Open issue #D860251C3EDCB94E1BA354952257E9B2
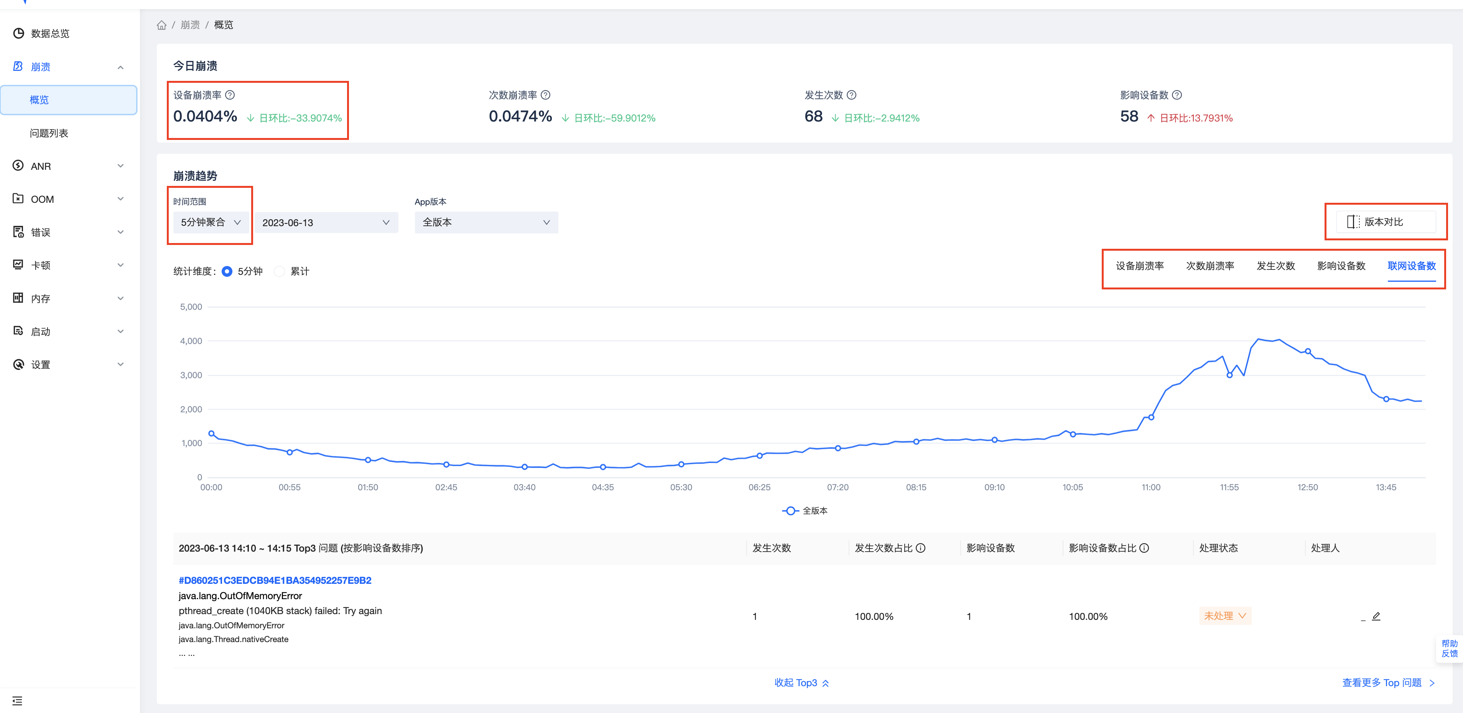Viewport: 1463px width, 713px height. (x=275, y=581)
